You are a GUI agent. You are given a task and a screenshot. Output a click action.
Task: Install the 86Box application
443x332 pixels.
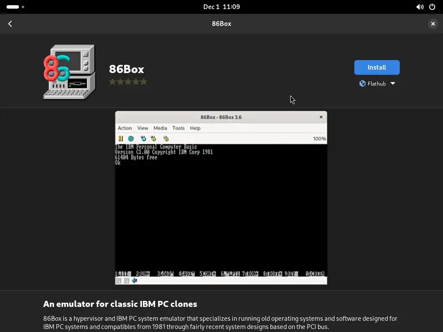pos(377,67)
